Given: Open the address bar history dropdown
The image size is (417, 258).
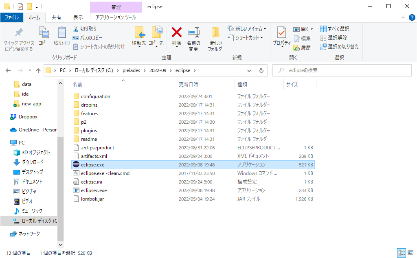Looking at the screenshot, I should [x=249, y=70].
